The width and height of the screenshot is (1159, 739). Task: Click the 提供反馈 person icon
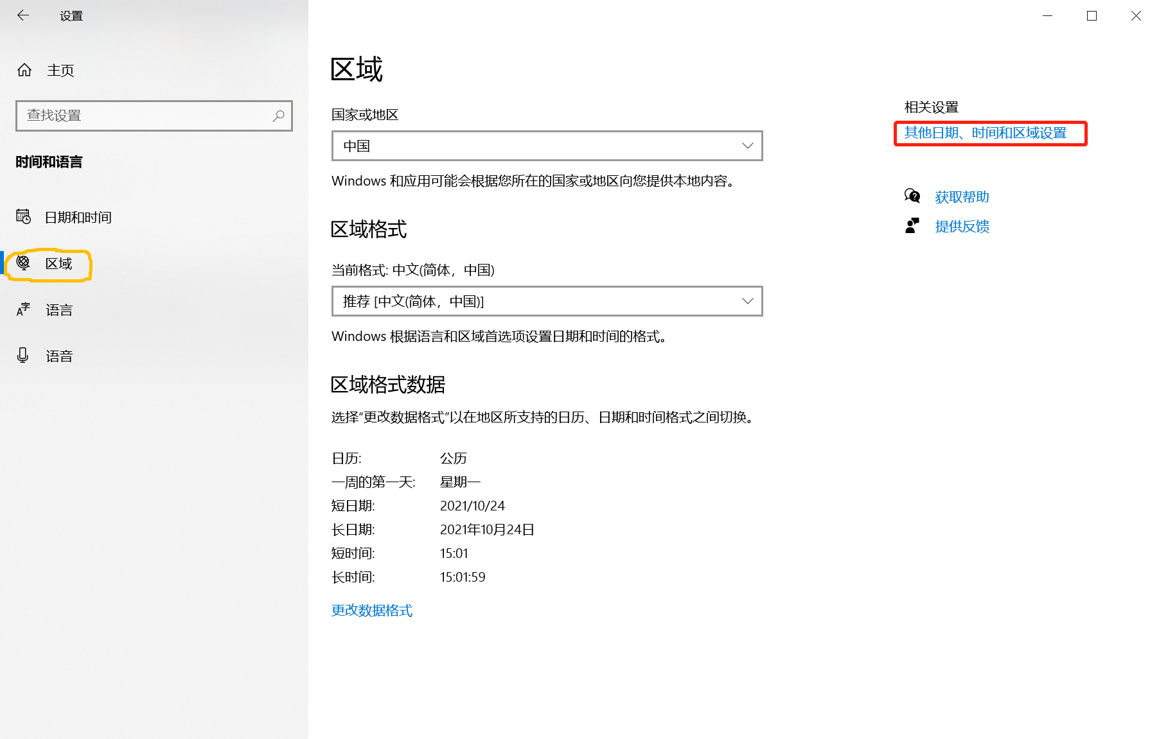[x=912, y=225]
